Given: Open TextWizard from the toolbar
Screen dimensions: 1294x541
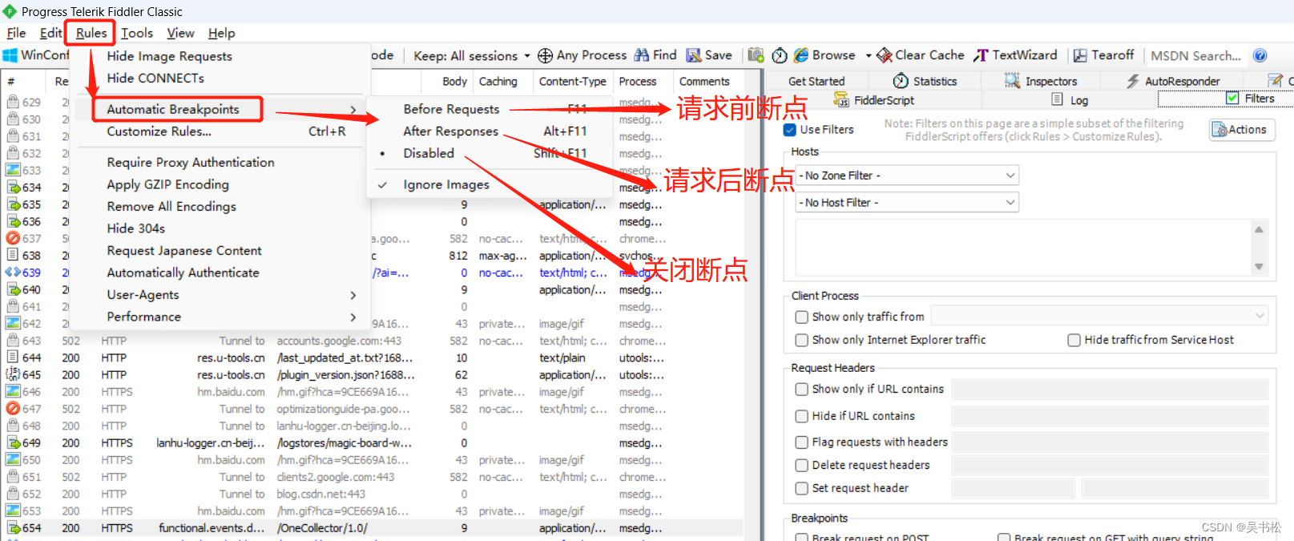Looking at the screenshot, I should pyautogui.click(x=1015, y=55).
